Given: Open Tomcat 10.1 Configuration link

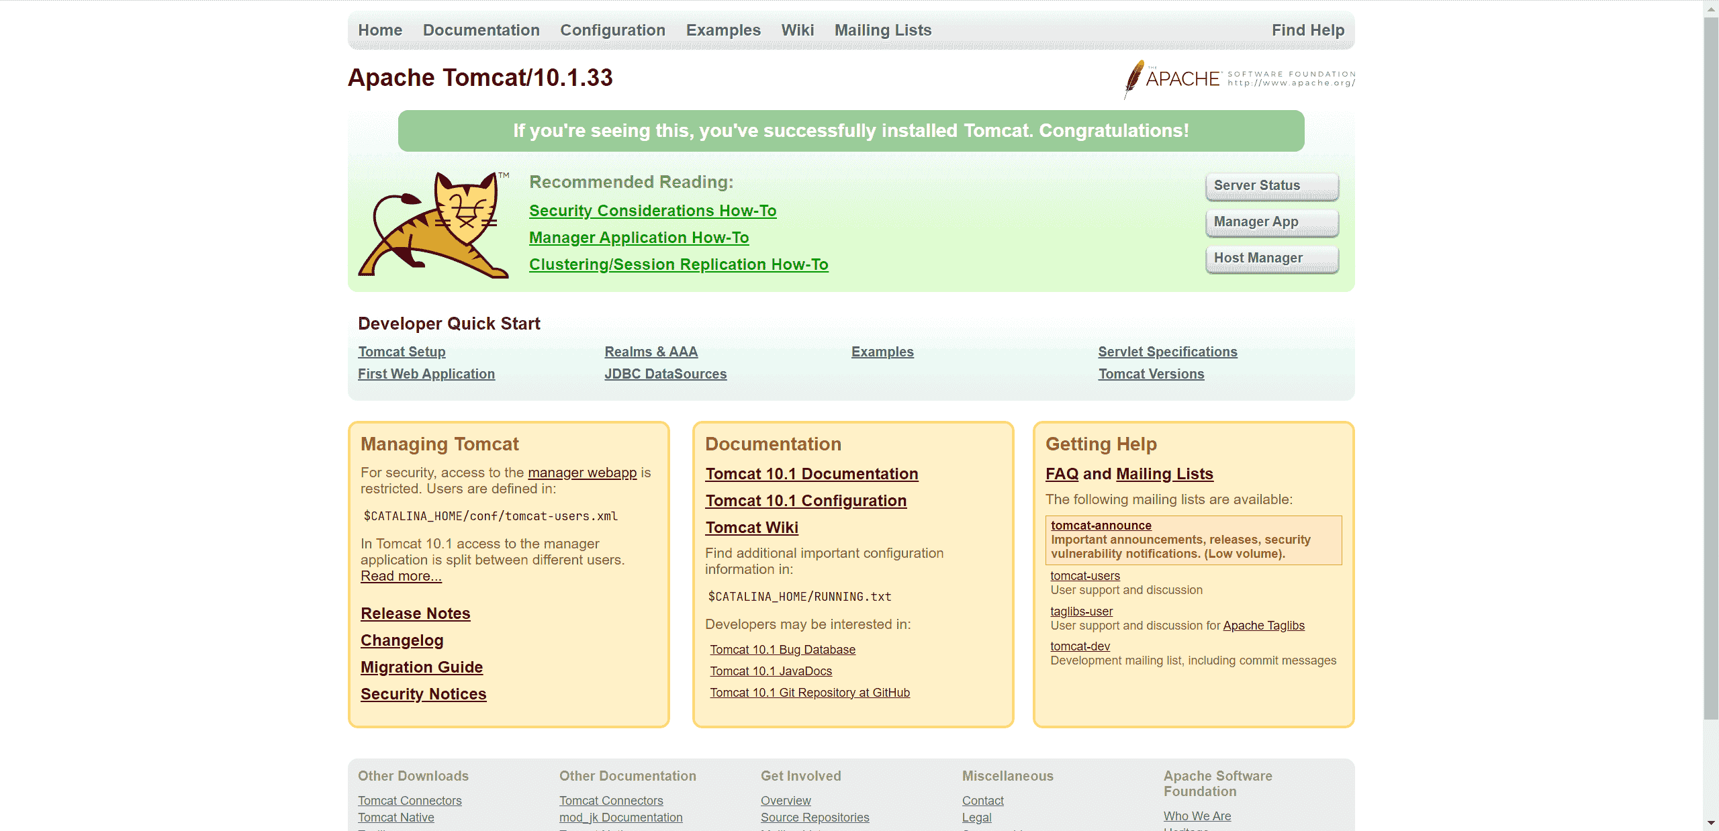Looking at the screenshot, I should pyautogui.click(x=806, y=501).
